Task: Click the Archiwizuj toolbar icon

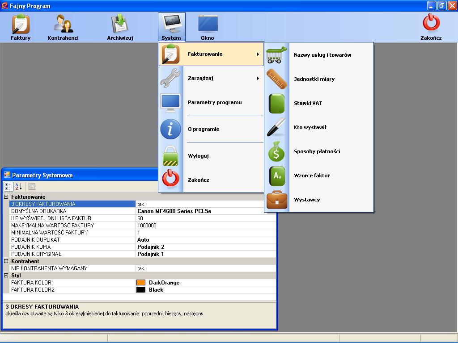Action: [120, 27]
